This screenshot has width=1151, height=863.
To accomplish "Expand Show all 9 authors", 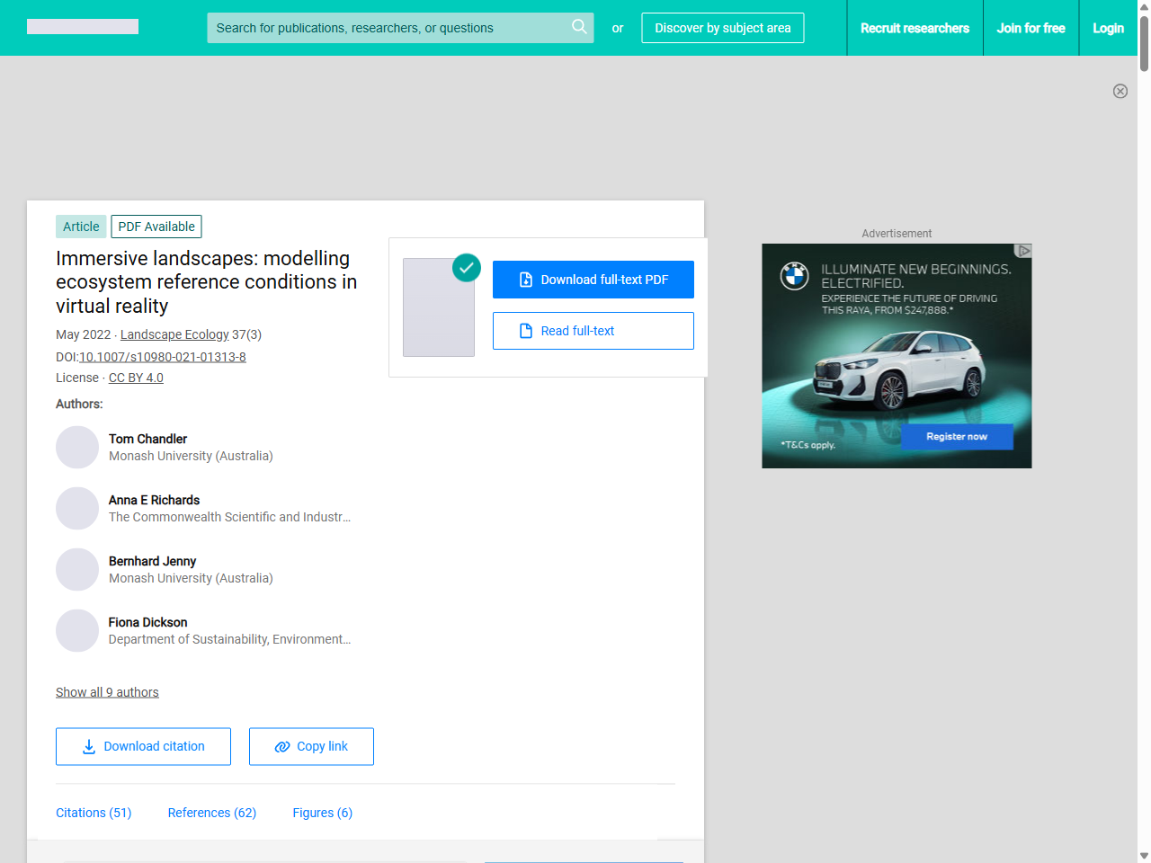I will tap(107, 692).
